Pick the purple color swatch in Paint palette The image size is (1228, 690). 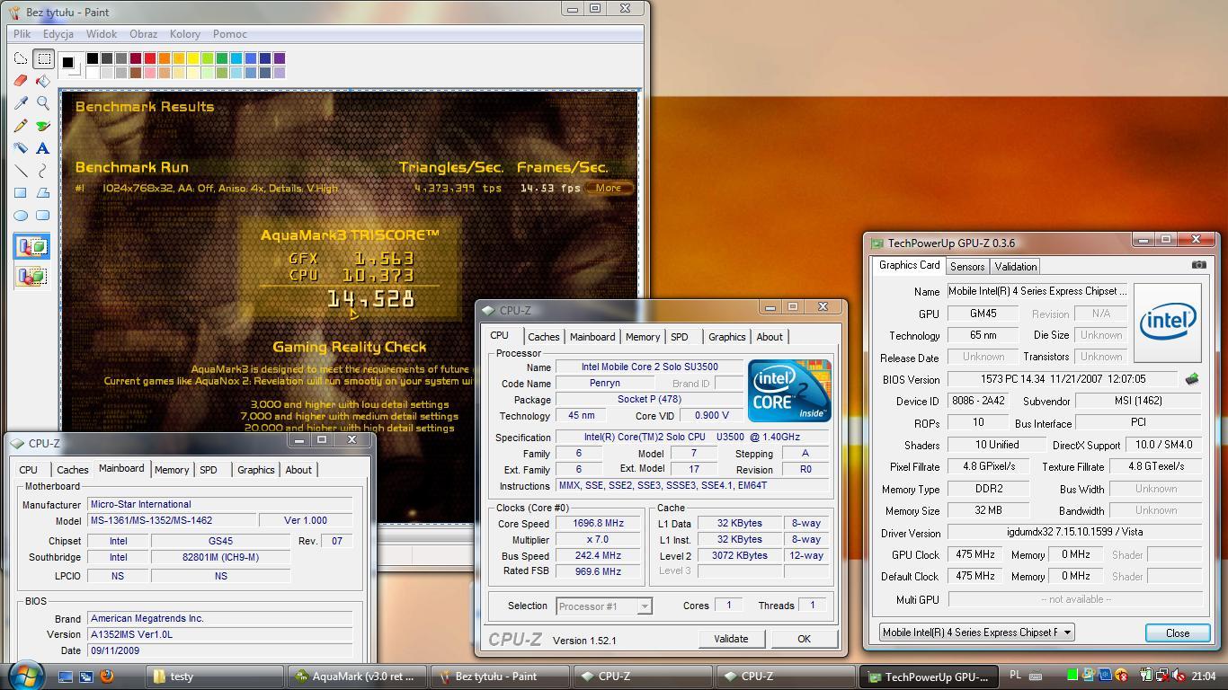coord(280,58)
